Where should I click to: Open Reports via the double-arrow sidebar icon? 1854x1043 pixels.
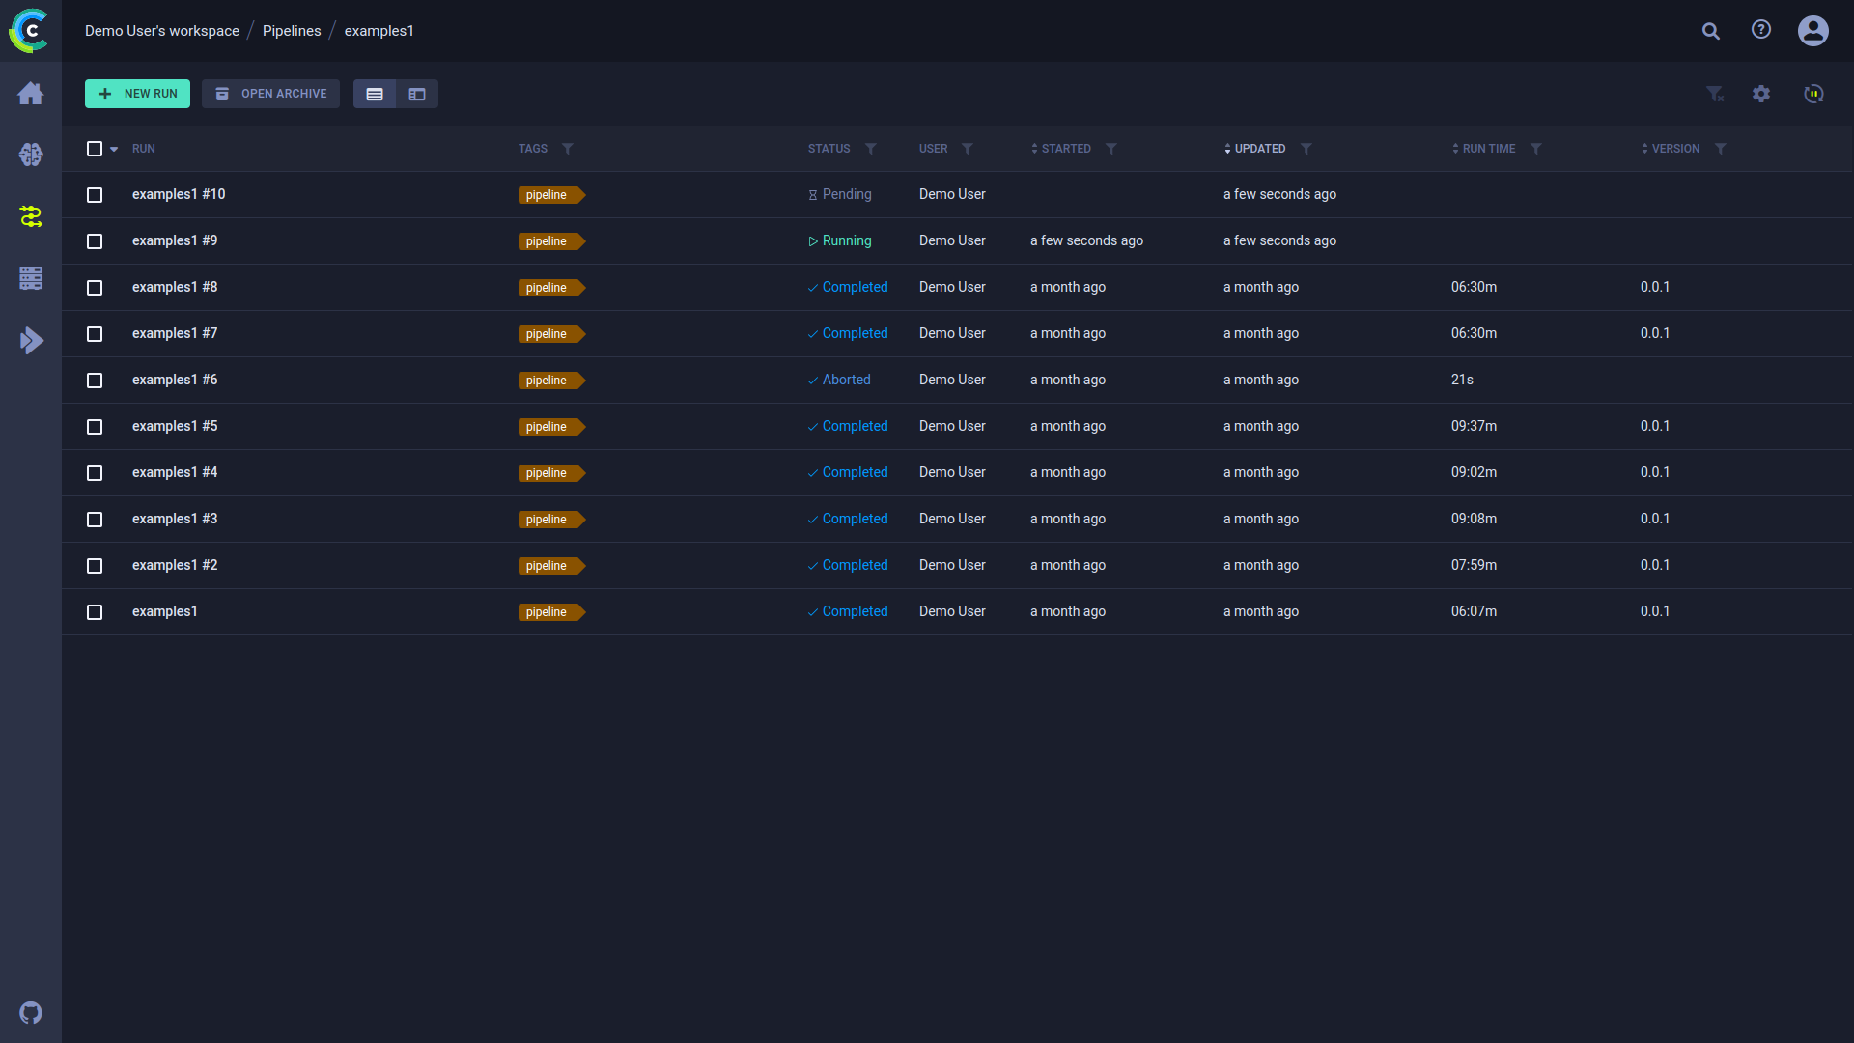[32, 340]
